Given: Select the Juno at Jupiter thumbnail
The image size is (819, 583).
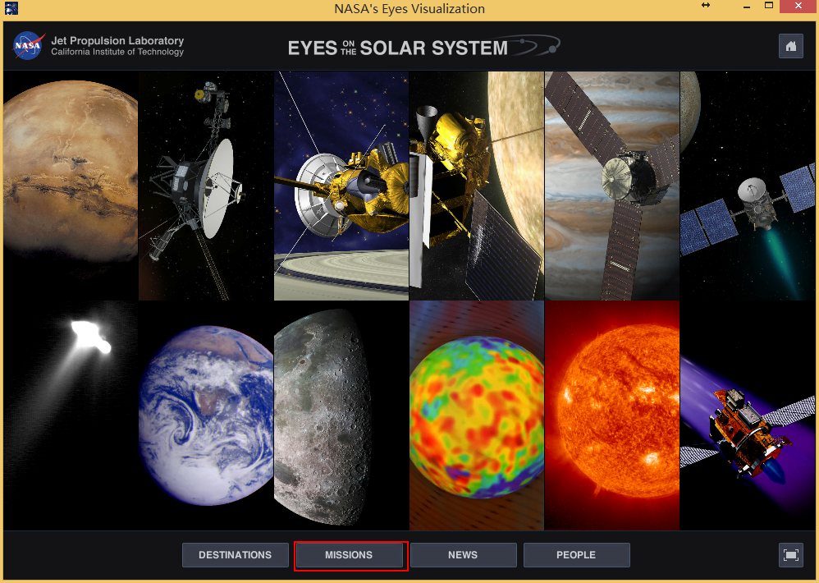Looking at the screenshot, I should click(x=611, y=185).
